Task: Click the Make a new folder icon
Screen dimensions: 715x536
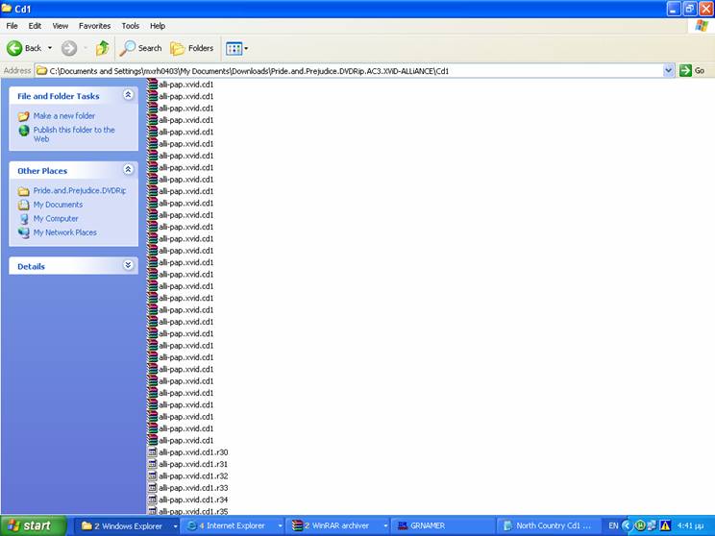Action: click(24, 116)
